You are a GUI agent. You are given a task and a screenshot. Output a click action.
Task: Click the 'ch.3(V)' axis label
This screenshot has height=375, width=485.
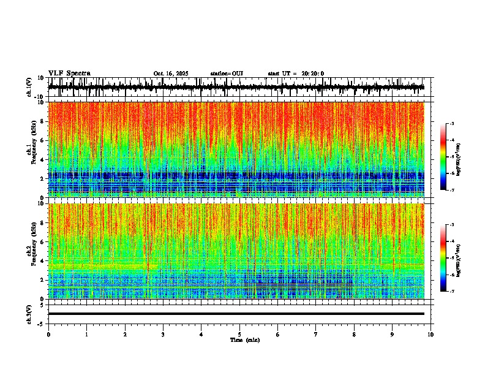point(29,314)
